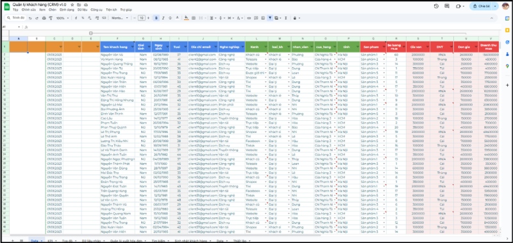513x243 pixels.
Task: Format the selection as percent
Action: point(83,19)
